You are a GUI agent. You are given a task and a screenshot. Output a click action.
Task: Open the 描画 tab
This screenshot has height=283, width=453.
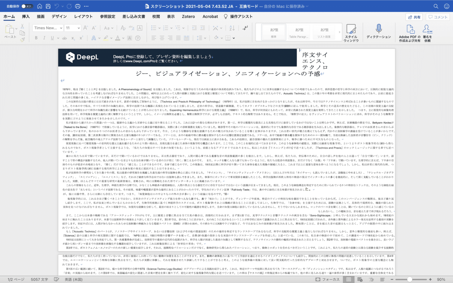pos(41,17)
